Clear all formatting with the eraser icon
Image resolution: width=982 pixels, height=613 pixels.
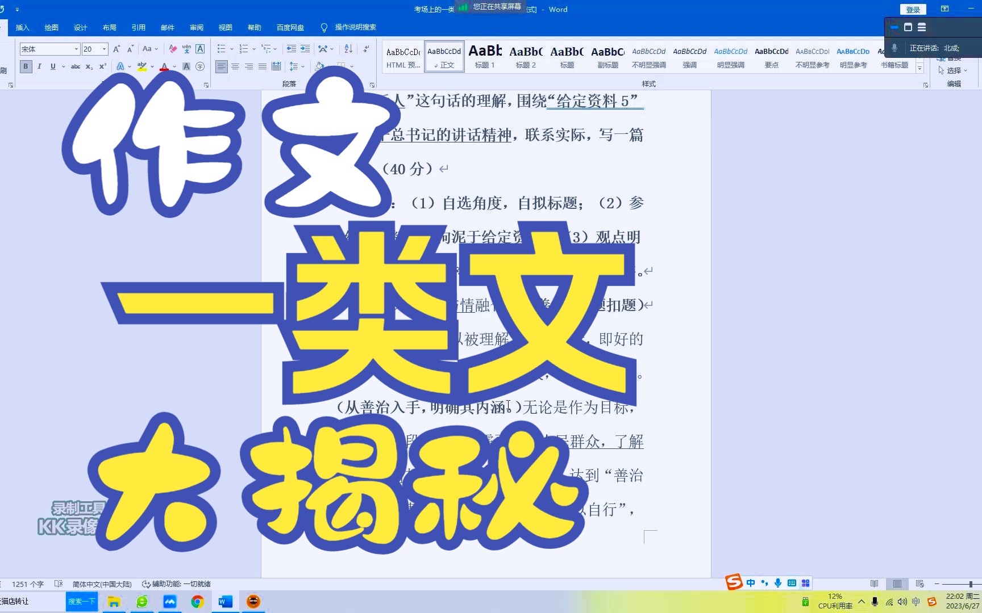coord(173,49)
